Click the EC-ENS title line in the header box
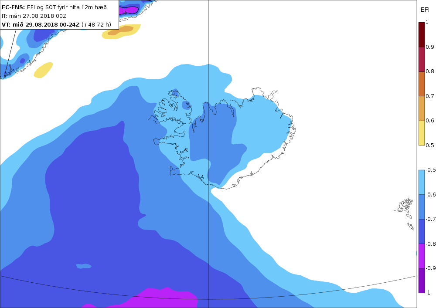Viewport: 436px width, 308px height. pyautogui.click(x=54, y=7)
